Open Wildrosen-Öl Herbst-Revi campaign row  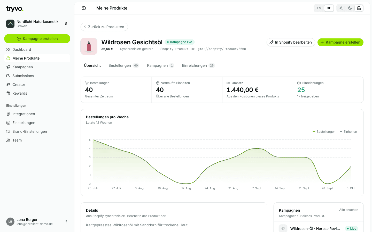[319, 229]
